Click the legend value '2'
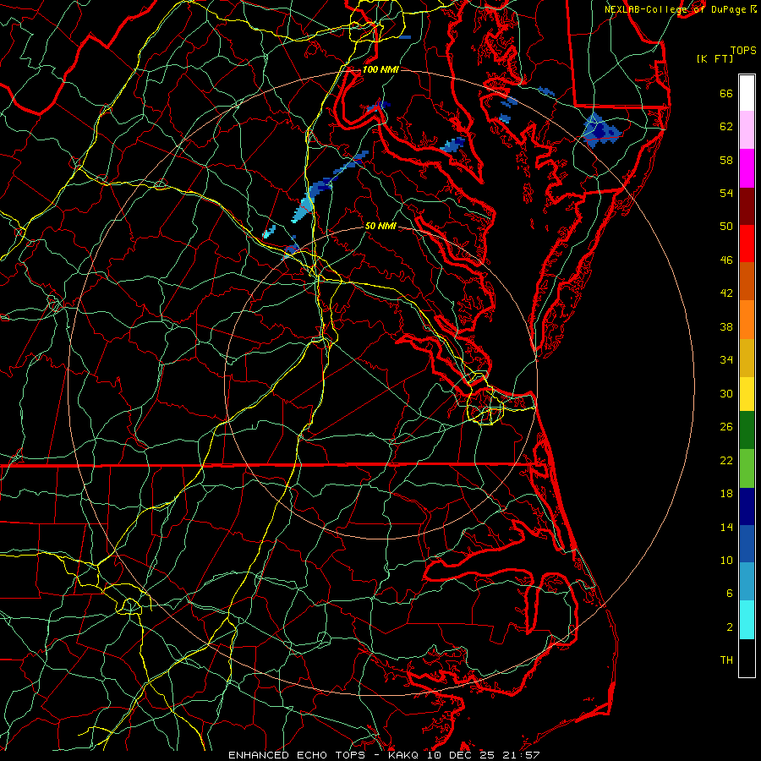Screen dimensions: 761x761 pyautogui.click(x=730, y=627)
